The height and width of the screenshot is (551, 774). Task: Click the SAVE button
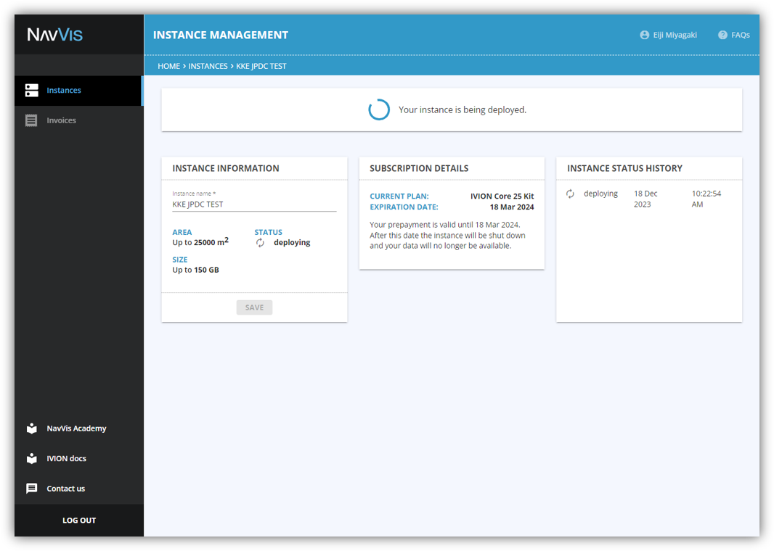pyautogui.click(x=254, y=307)
